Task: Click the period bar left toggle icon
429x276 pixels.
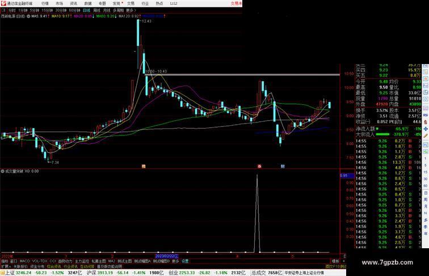Action: tap(3, 10)
